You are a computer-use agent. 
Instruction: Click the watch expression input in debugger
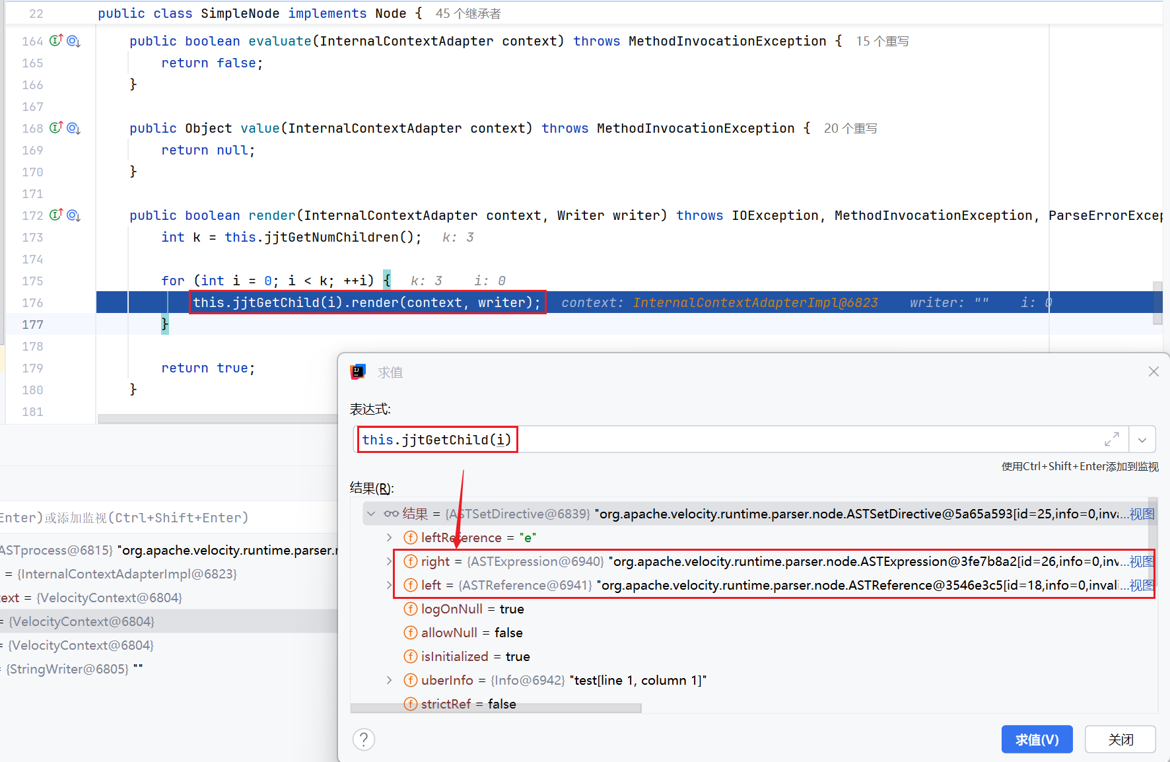(x=169, y=518)
